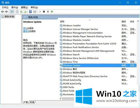Click gear icon beside Wired AutoConfig
Screen dimensions: 140x108
click(x=61, y=80)
